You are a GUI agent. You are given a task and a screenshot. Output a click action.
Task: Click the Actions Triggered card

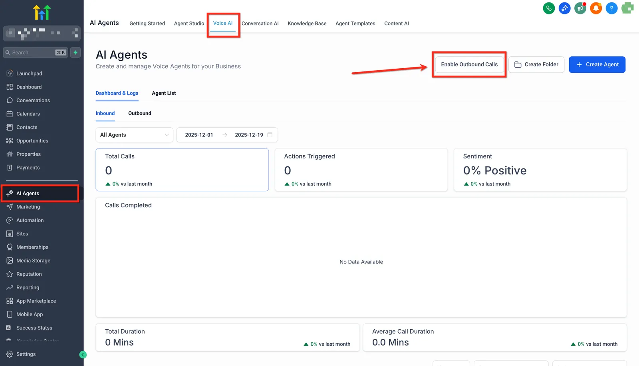[x=361, y=170]
